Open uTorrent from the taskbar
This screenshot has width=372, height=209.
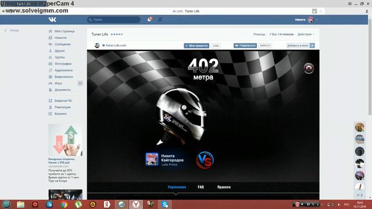tap(78, 204)
